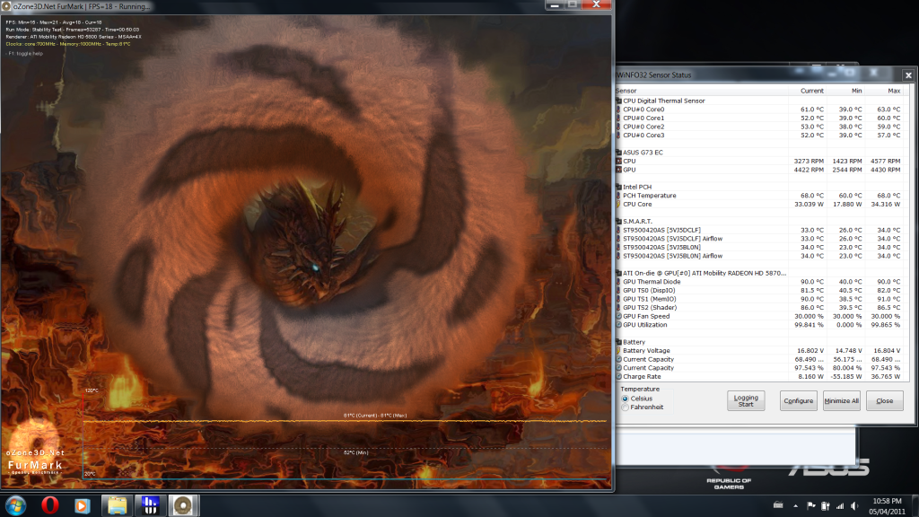This screenshot has height=517, width=919.
Task: Click the Current column header
Action: click(x=811, y=91)
